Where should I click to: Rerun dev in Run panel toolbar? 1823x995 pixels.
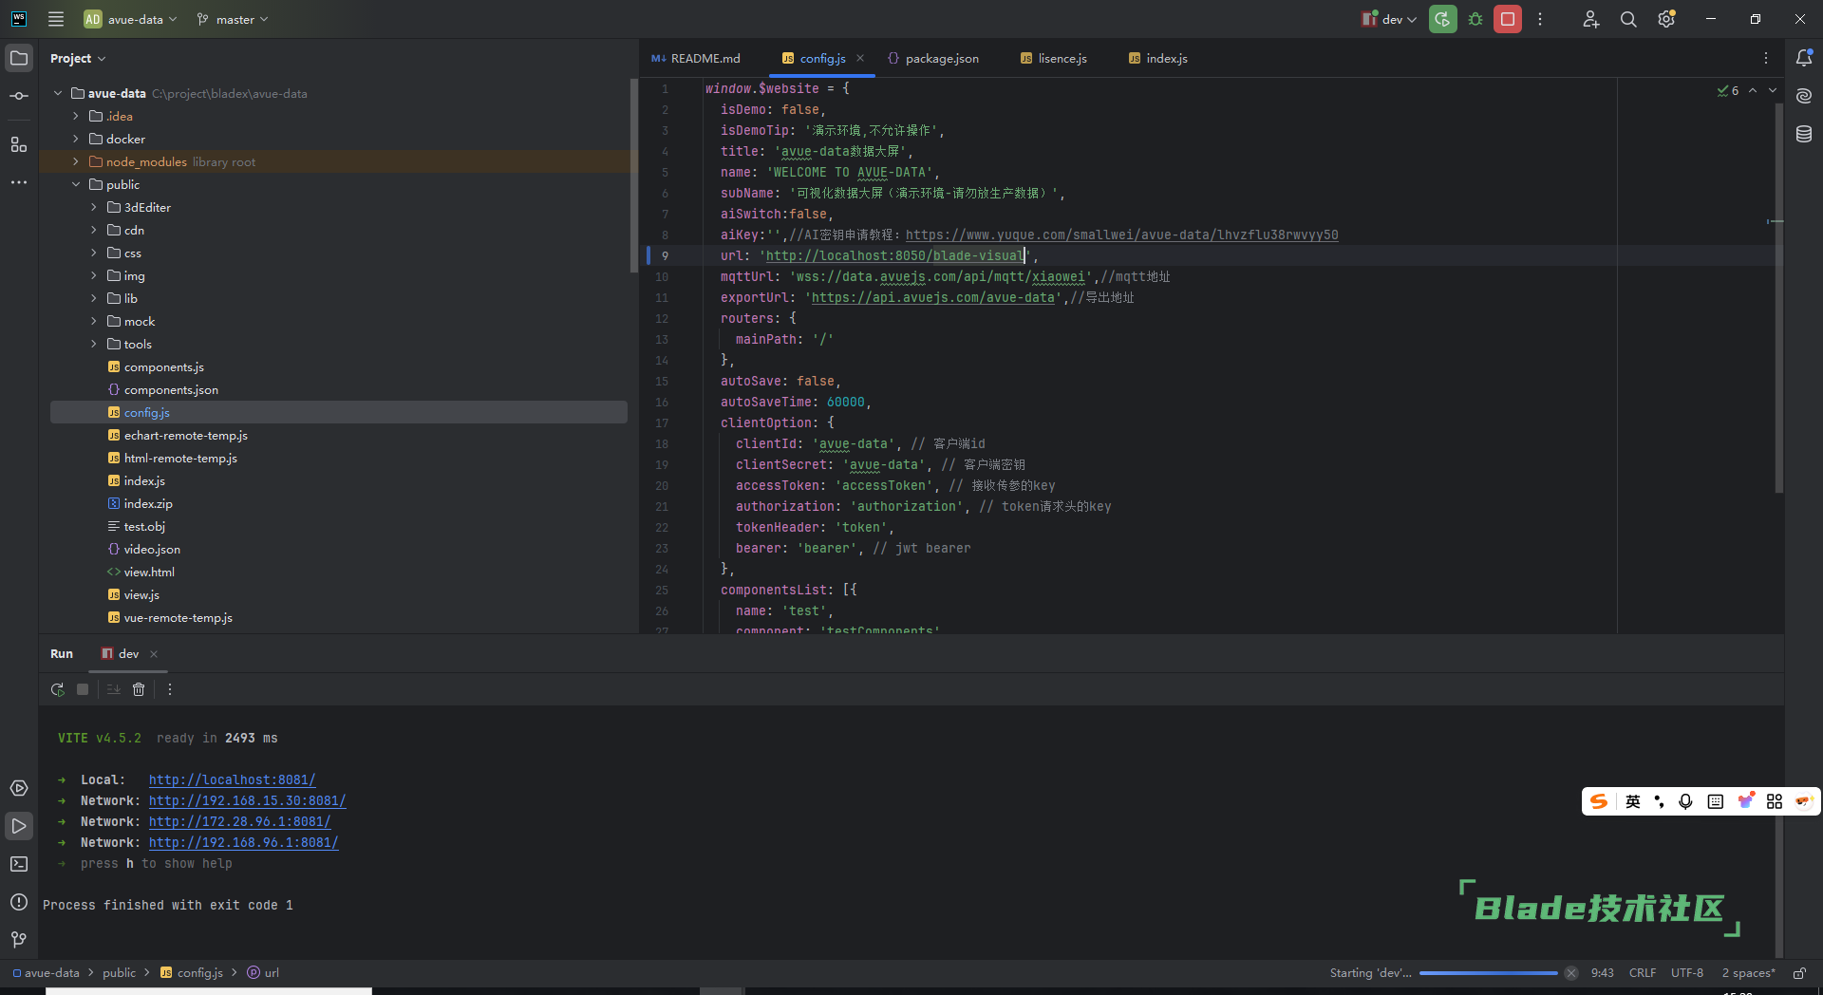point(58,689)
